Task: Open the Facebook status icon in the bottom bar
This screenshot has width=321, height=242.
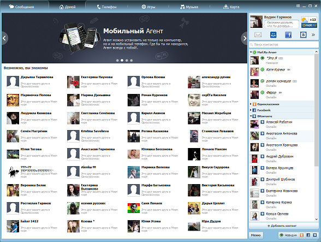Action: click(308, 235)
